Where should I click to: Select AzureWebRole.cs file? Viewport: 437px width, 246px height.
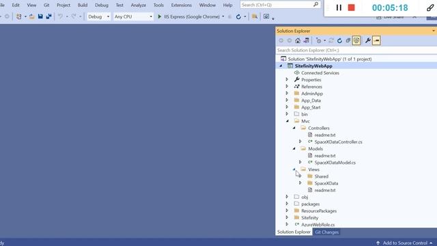point(318,225)
